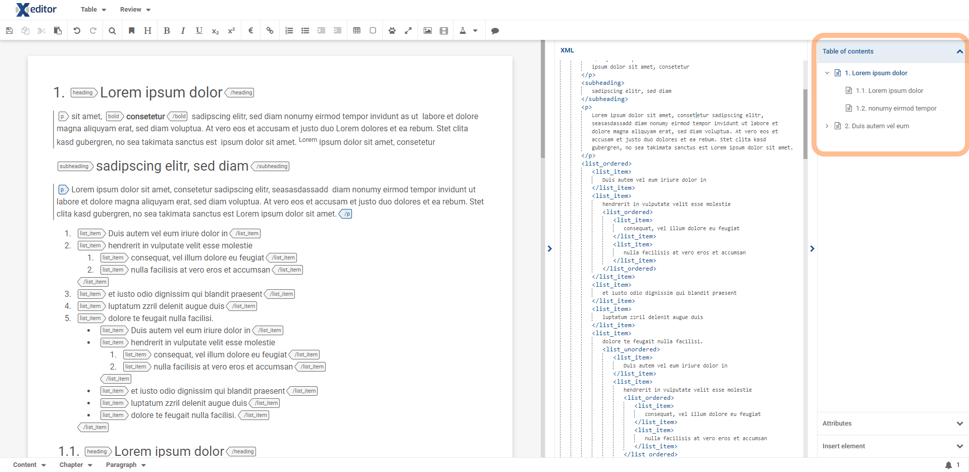
Task: Click the Cut scissors icon
Action: pyautogui.click(x=41, y=31)
